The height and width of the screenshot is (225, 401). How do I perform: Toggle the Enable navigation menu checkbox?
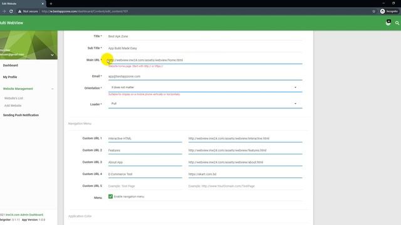coord(110,196)
